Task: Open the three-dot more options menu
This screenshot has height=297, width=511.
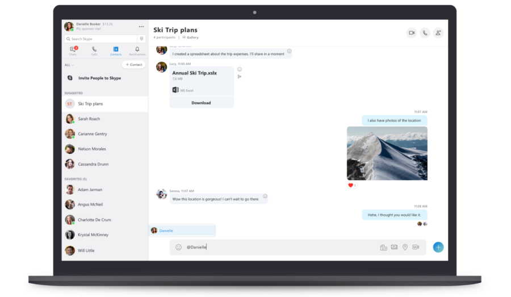Action: [x=141, y=27]
